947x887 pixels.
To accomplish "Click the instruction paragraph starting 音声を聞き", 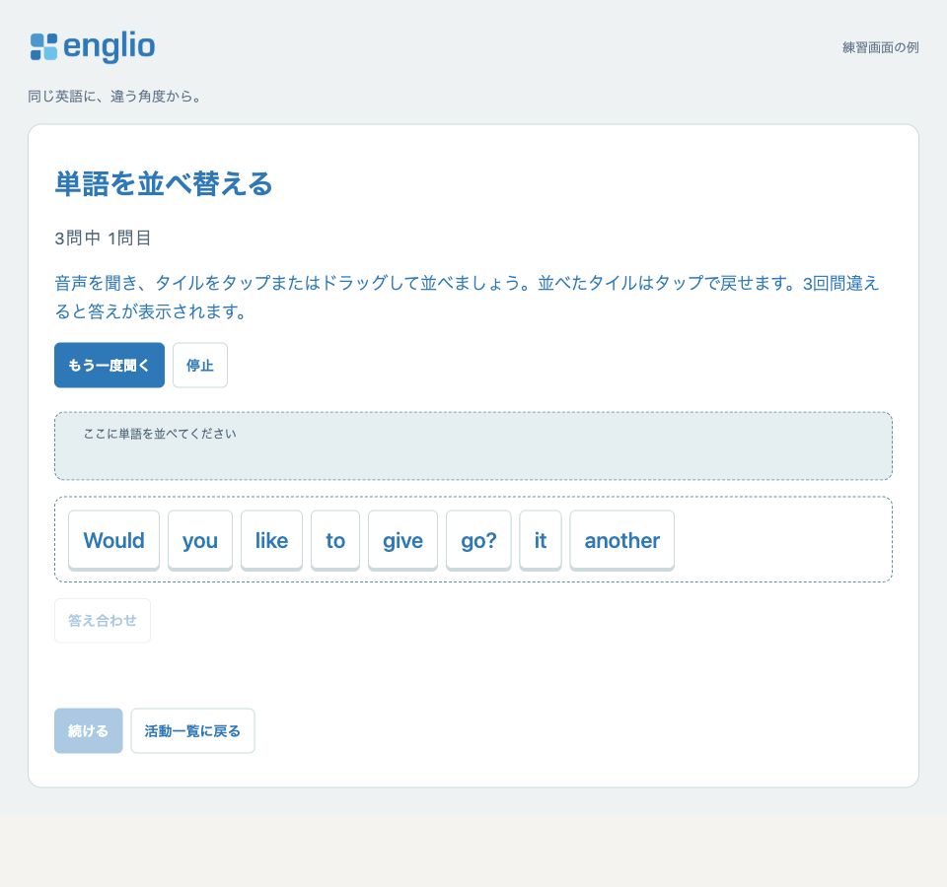I will click(467, 297).
